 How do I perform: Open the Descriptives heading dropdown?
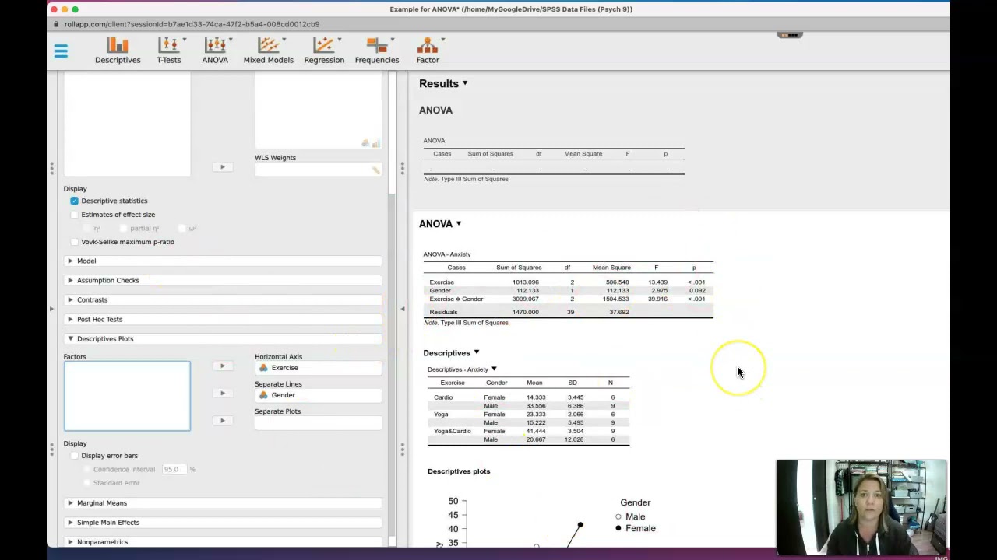pos(477,352)
